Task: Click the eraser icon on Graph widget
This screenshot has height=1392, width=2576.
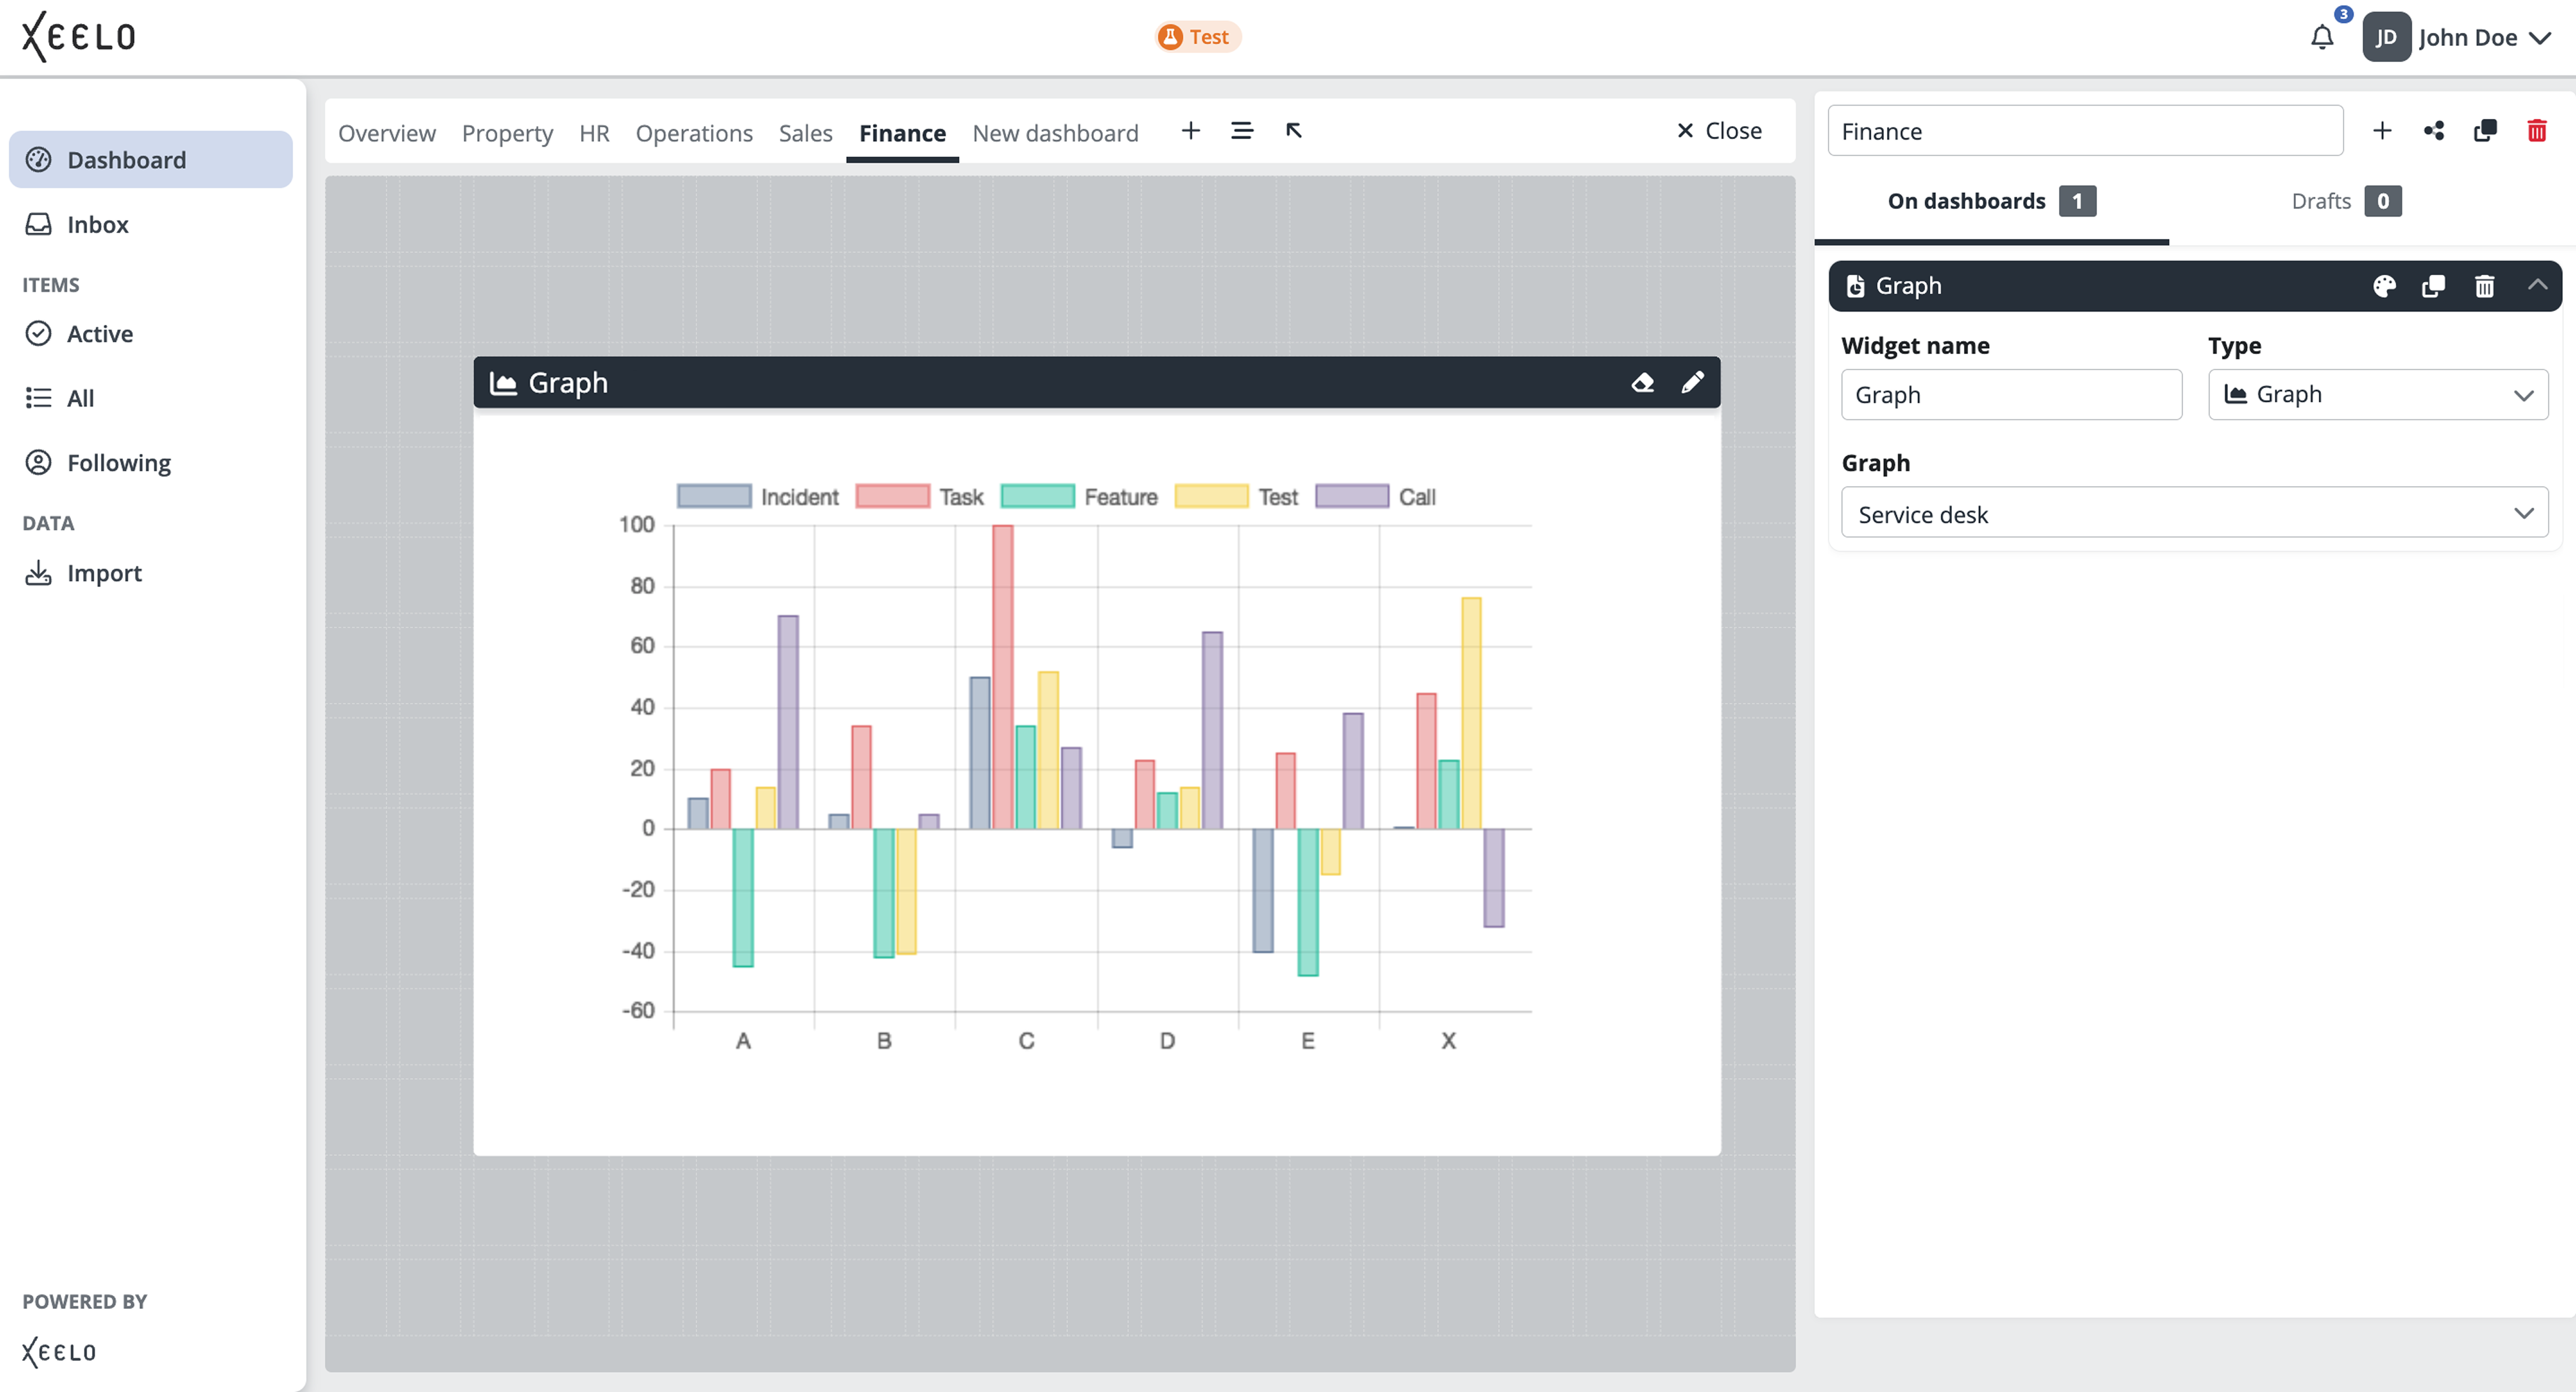Action: pos(1642,382)
